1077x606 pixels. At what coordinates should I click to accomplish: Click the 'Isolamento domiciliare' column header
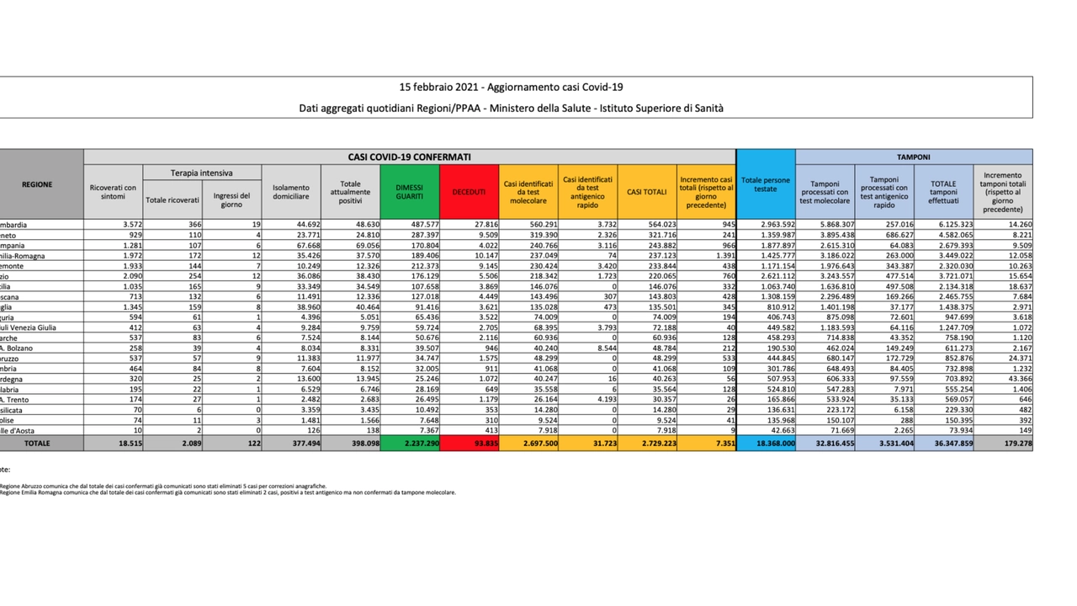pos(291,192)
